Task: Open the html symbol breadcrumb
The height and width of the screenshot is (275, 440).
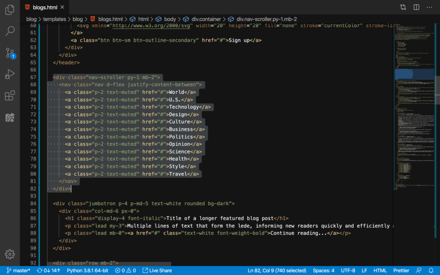Action: coord(144,19)
